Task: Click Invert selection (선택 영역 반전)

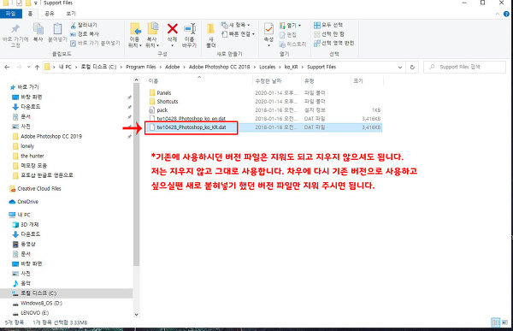Action: pyautogui.click(x=334, y=43)
